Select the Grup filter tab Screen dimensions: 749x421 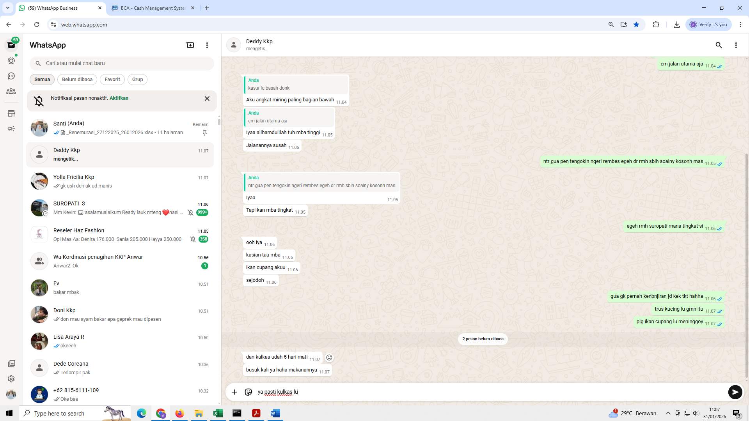click(137, 80)
